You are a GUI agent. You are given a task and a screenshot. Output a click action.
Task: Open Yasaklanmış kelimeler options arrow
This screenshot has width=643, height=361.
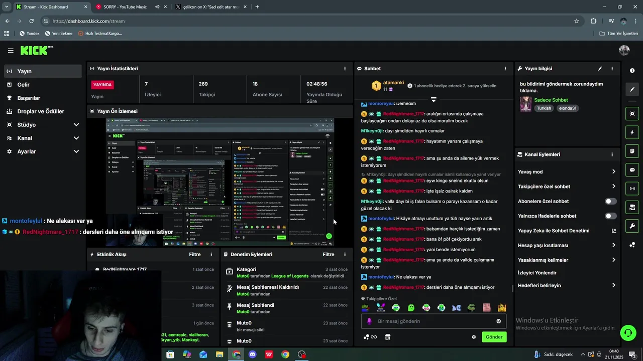(613, 260)
